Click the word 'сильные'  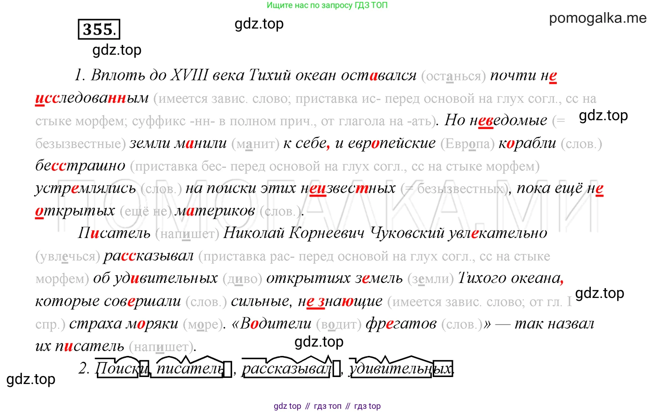pos(262,301)
